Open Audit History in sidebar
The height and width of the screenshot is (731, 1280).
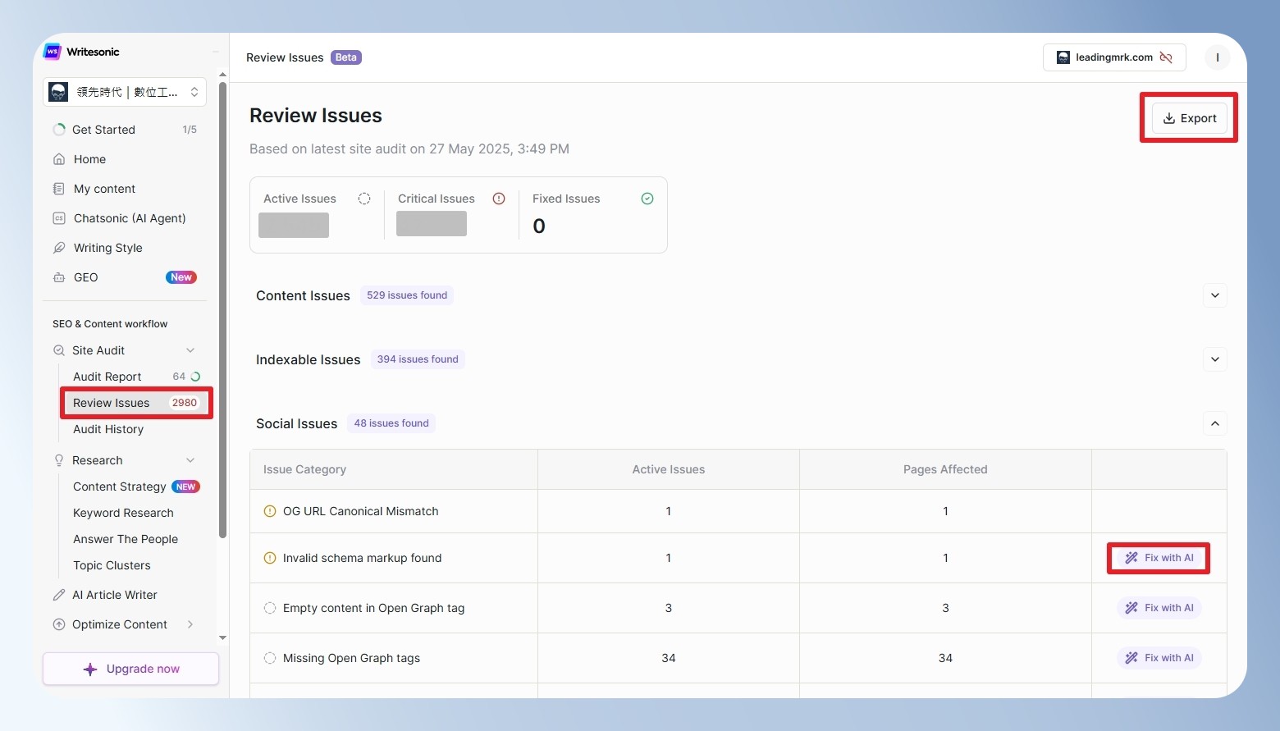point(108,429)
